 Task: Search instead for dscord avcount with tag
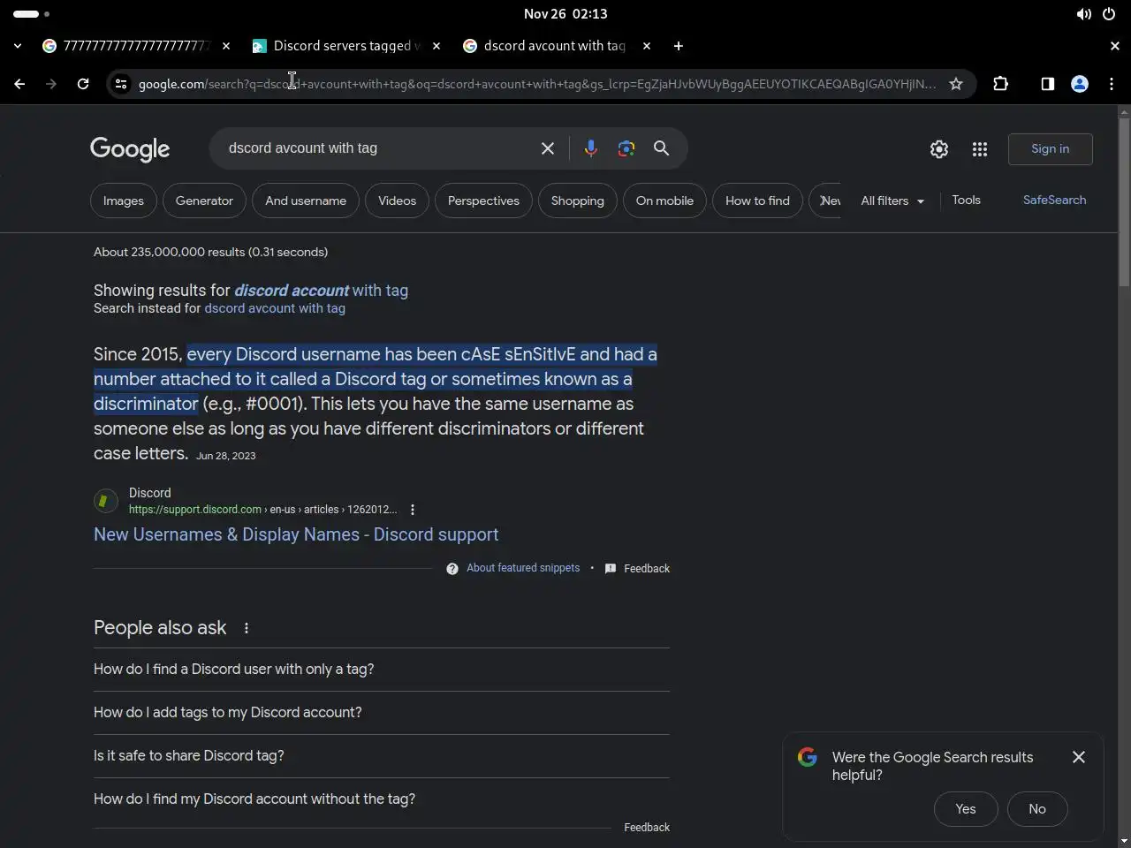point(275,308)
